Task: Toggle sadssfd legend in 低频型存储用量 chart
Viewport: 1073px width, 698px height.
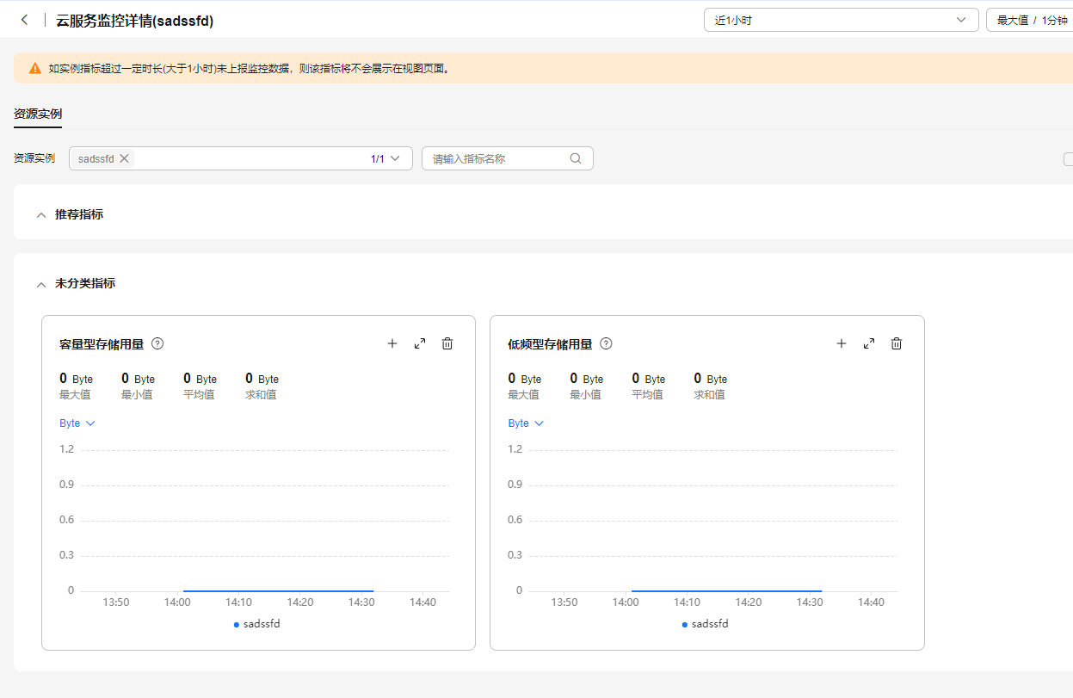Action: pos(706,624)
